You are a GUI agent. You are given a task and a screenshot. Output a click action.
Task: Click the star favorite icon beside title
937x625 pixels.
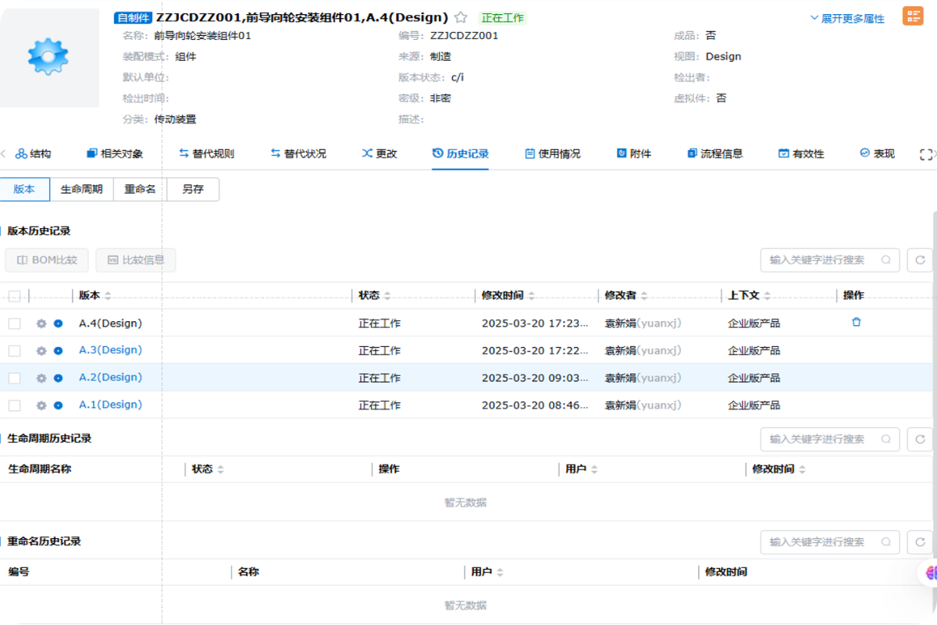pyautogui.click(x=461, y=17)
